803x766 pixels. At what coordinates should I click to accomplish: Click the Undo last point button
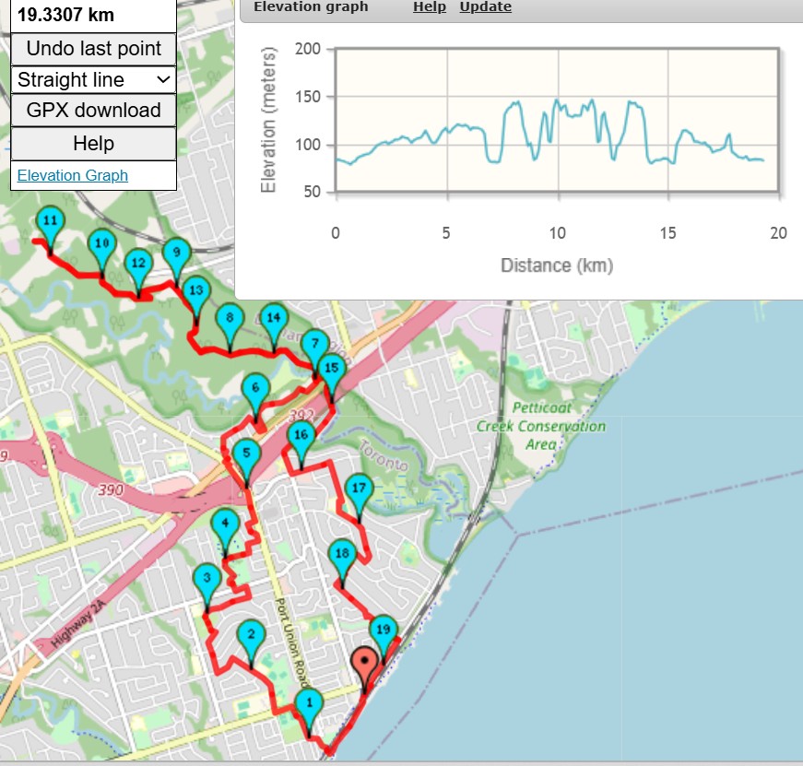coord(93,49)
